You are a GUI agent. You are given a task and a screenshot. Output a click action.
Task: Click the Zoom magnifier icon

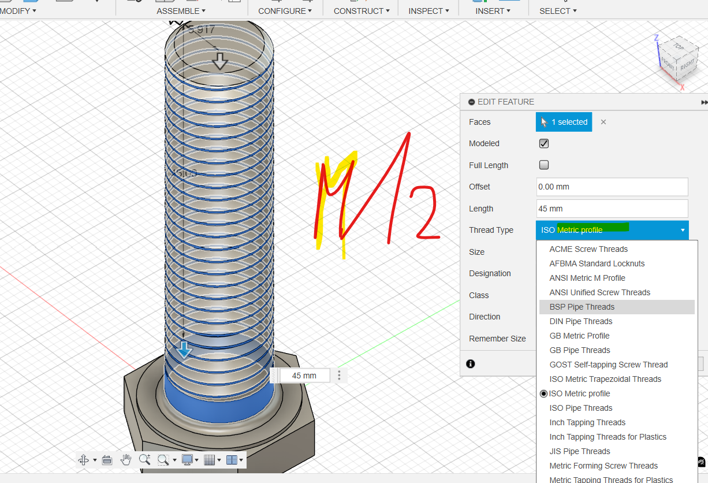144,460
